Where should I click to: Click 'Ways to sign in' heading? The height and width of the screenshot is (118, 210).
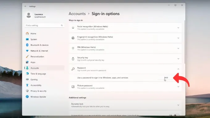coord(76,20)
